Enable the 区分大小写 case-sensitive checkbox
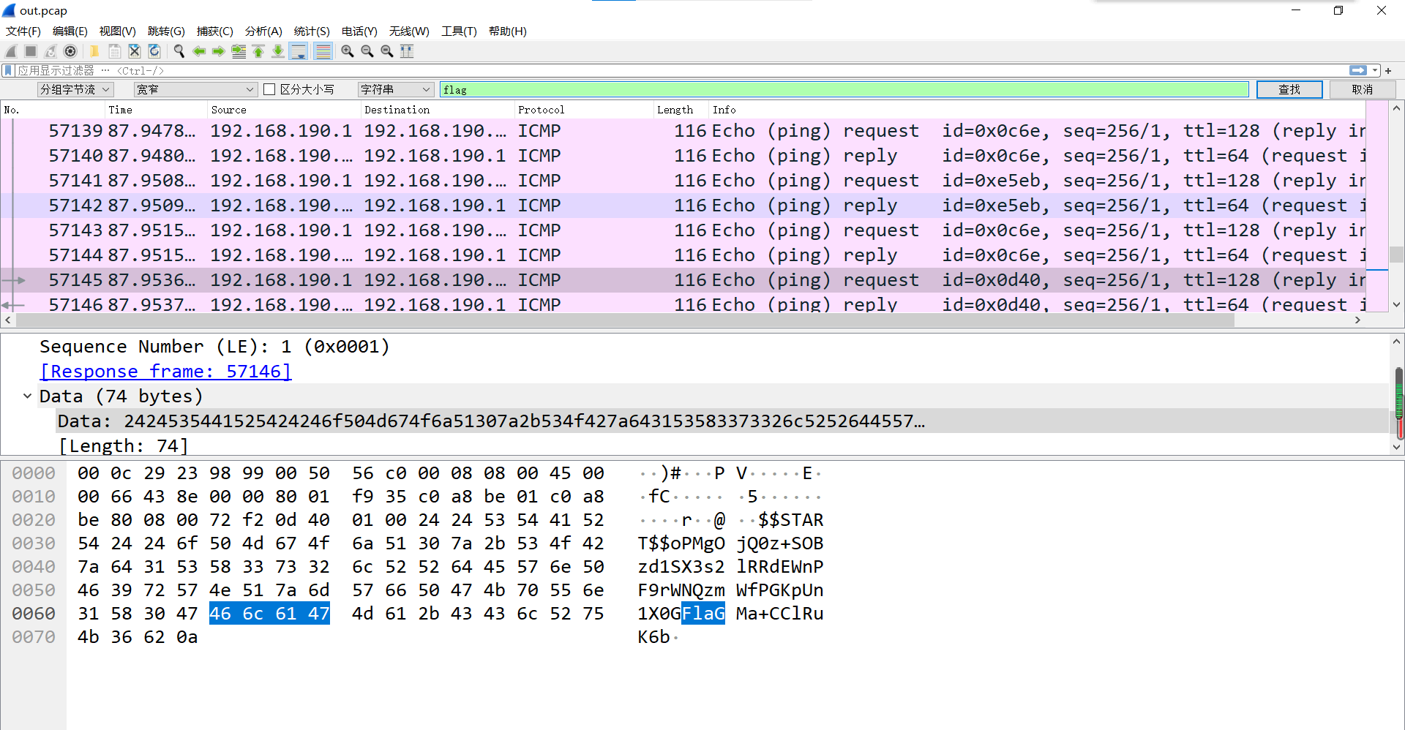This screenshot has width=1405, height=730. 269,89
